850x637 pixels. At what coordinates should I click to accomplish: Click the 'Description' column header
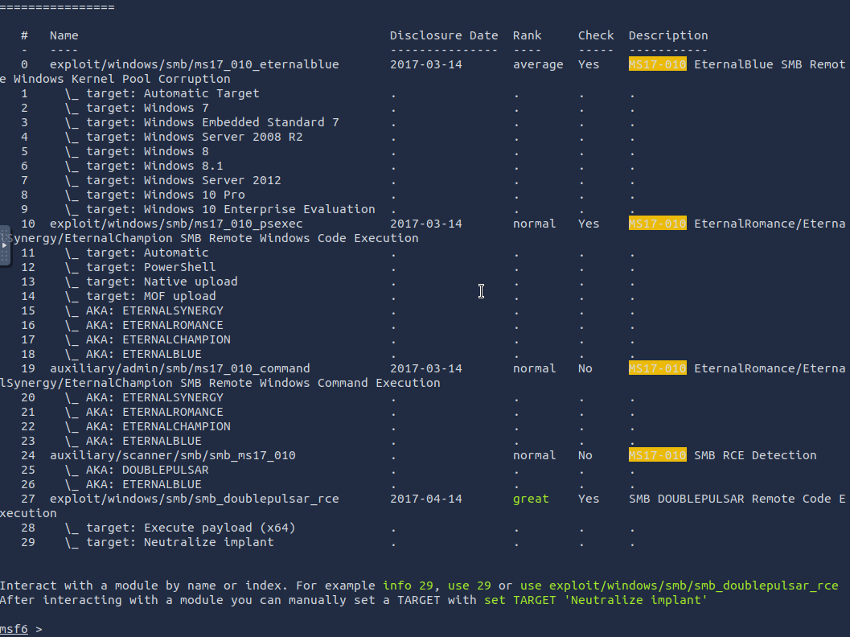pos(668,35)
